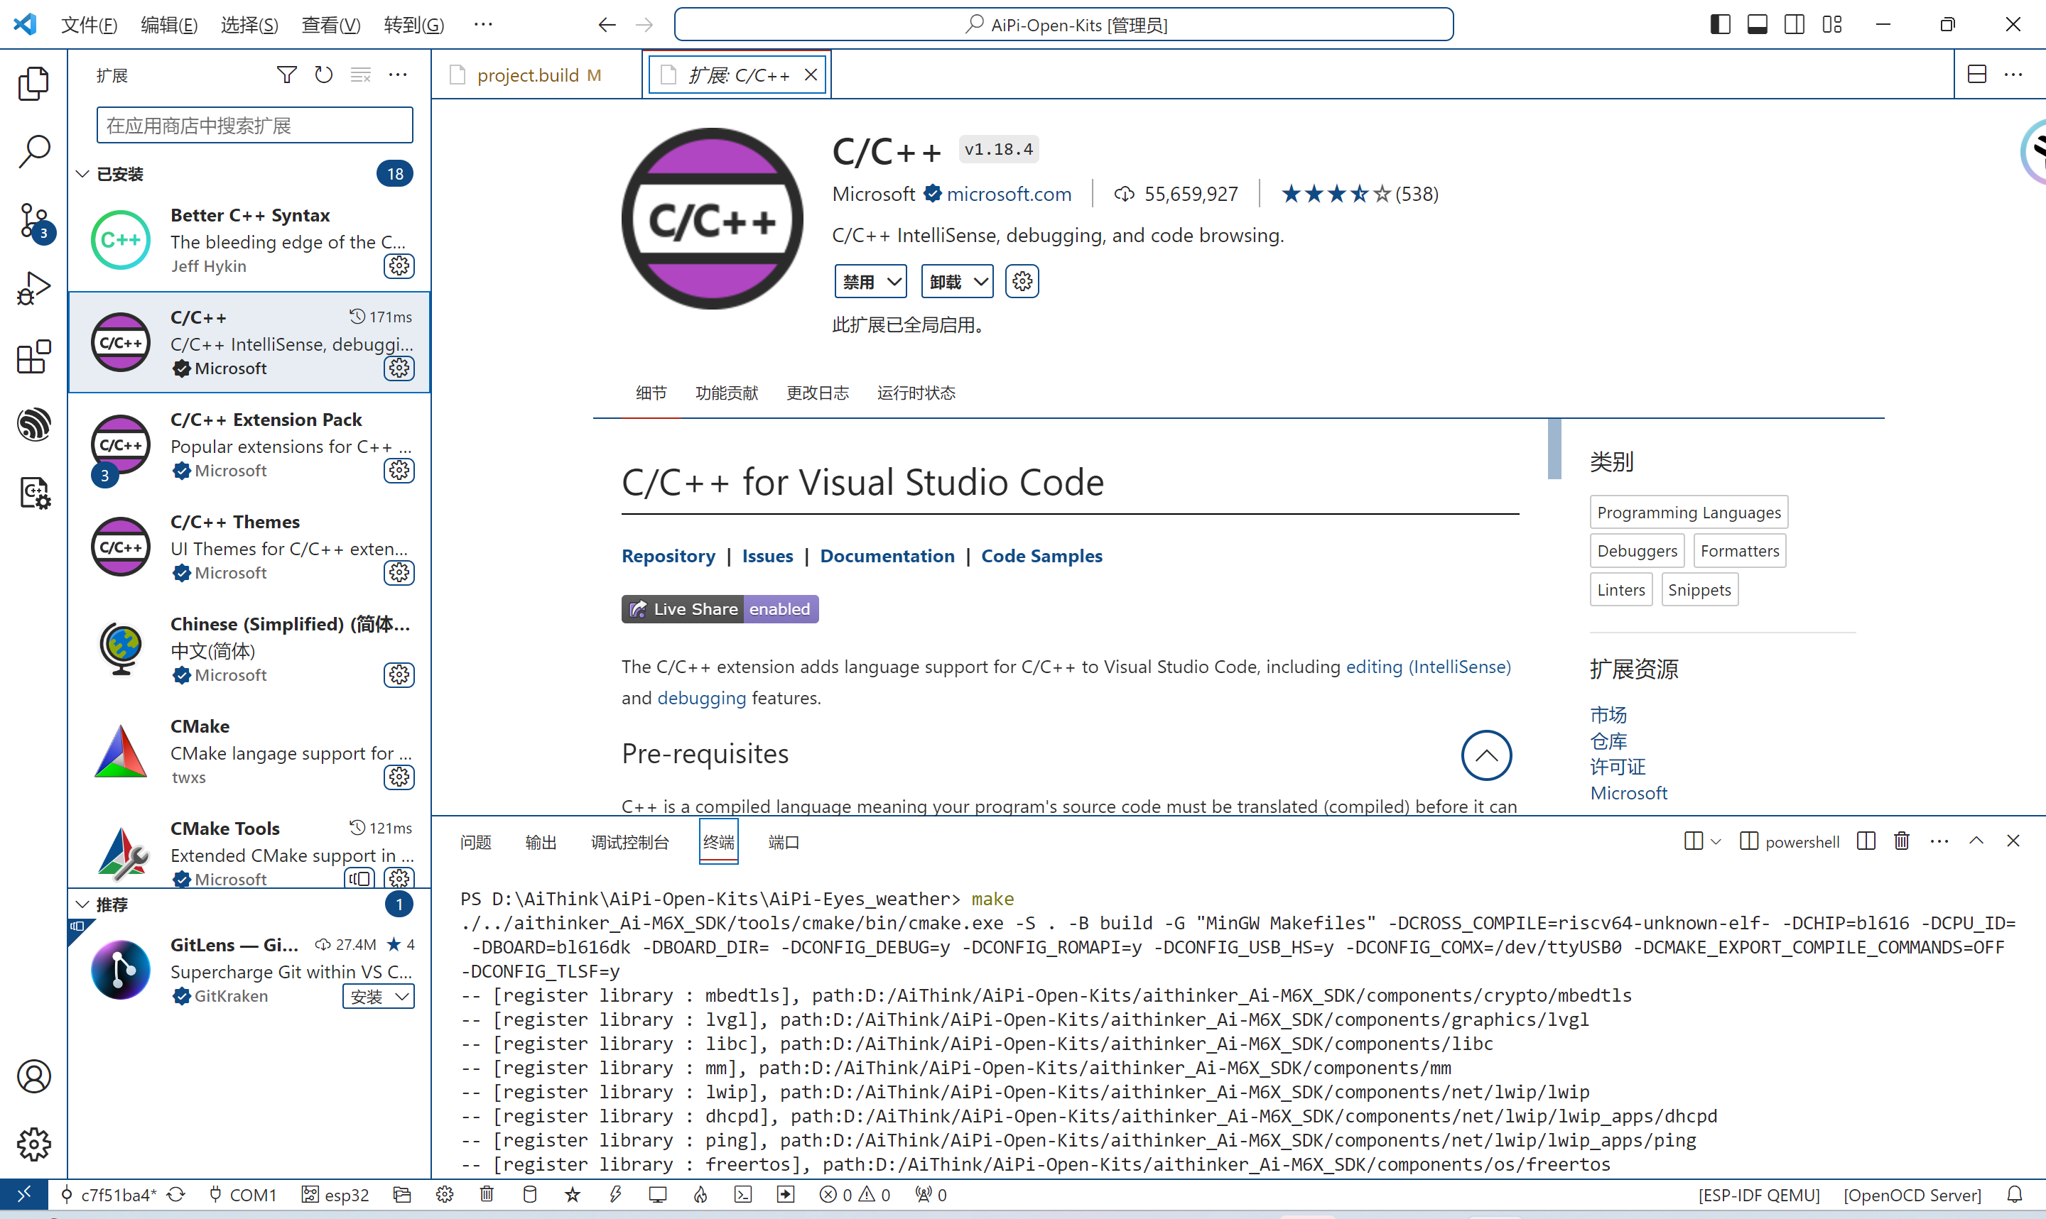Open GitLens 安装 install dropdown arrow
Viewport: 2046px width, 1219px height.
coord(402,996)
